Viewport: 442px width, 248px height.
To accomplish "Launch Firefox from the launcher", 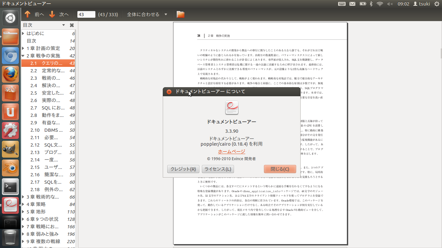I will click(x=10, y=74).
